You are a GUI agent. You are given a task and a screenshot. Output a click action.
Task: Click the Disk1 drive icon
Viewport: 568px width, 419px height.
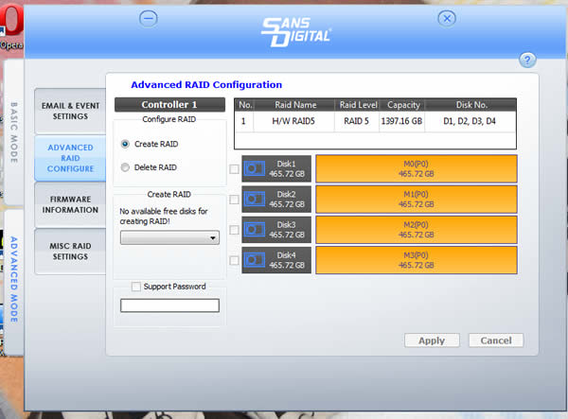[255, 168]
